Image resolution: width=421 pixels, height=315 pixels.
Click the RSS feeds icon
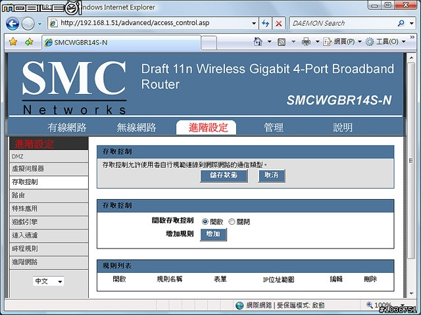coord(281,42)
